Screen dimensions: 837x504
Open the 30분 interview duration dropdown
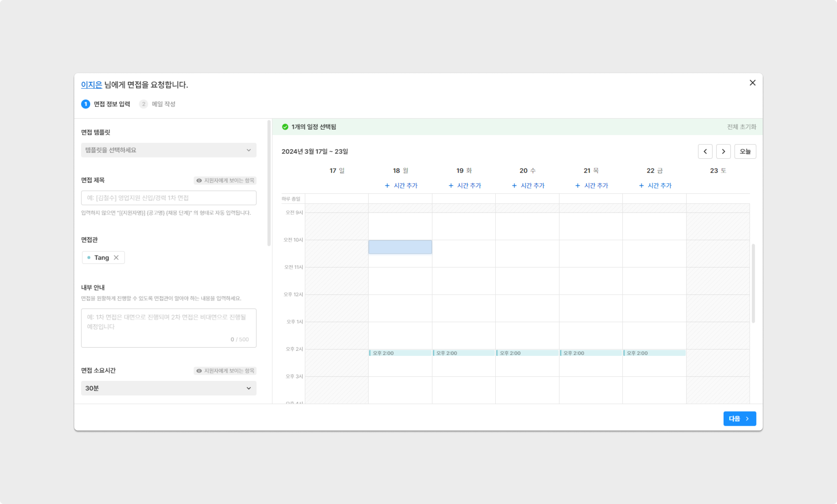coord(168,388)
